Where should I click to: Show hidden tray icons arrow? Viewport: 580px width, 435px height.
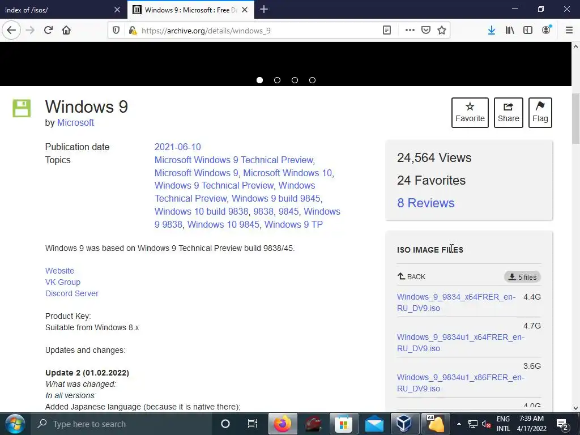(x=459, y=424)
